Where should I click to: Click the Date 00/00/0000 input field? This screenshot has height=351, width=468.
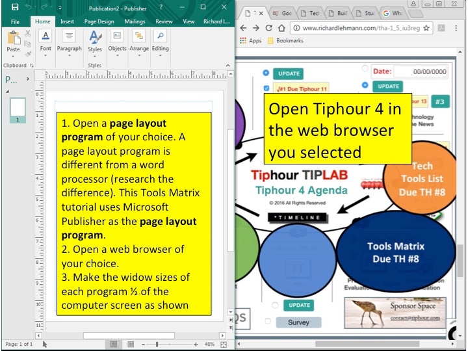421,71
